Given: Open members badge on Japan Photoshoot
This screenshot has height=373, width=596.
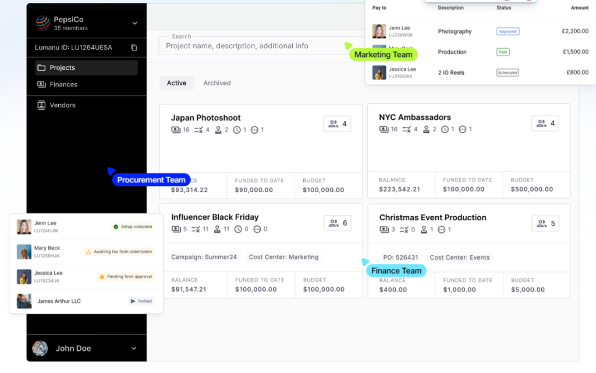Looking at the screenshot, I should coord(337,124).
